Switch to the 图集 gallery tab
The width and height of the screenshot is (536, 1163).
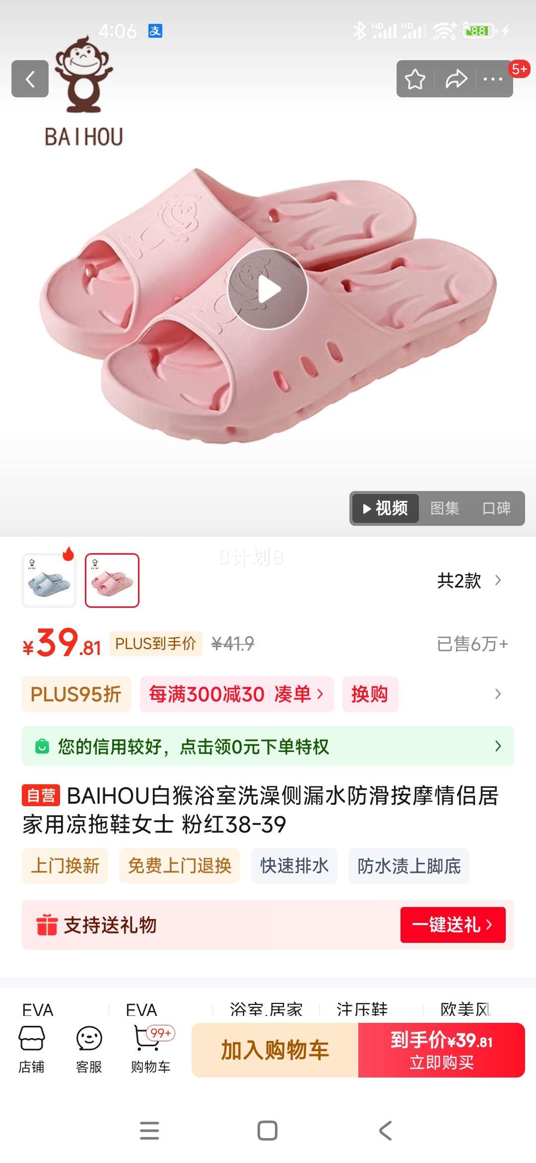pyautogui.click(x=445, y=508)
